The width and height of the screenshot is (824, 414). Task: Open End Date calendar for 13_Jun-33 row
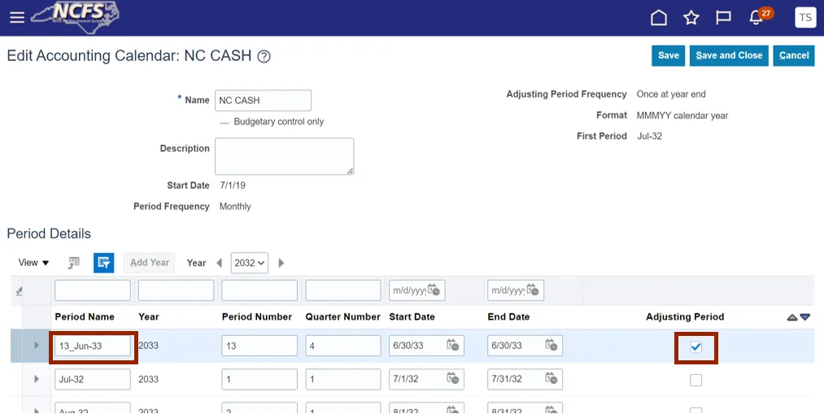551,345
